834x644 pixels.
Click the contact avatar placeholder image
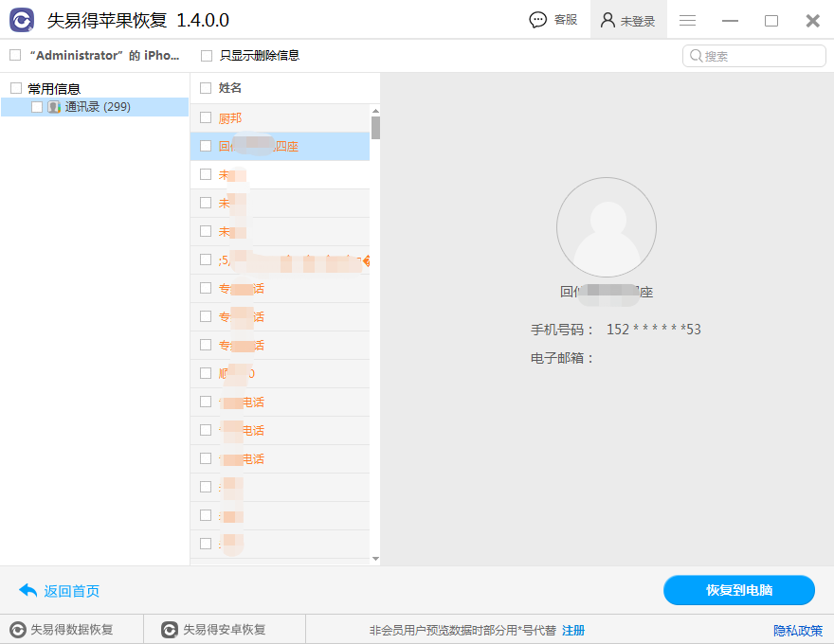click(x=607, y=227)
